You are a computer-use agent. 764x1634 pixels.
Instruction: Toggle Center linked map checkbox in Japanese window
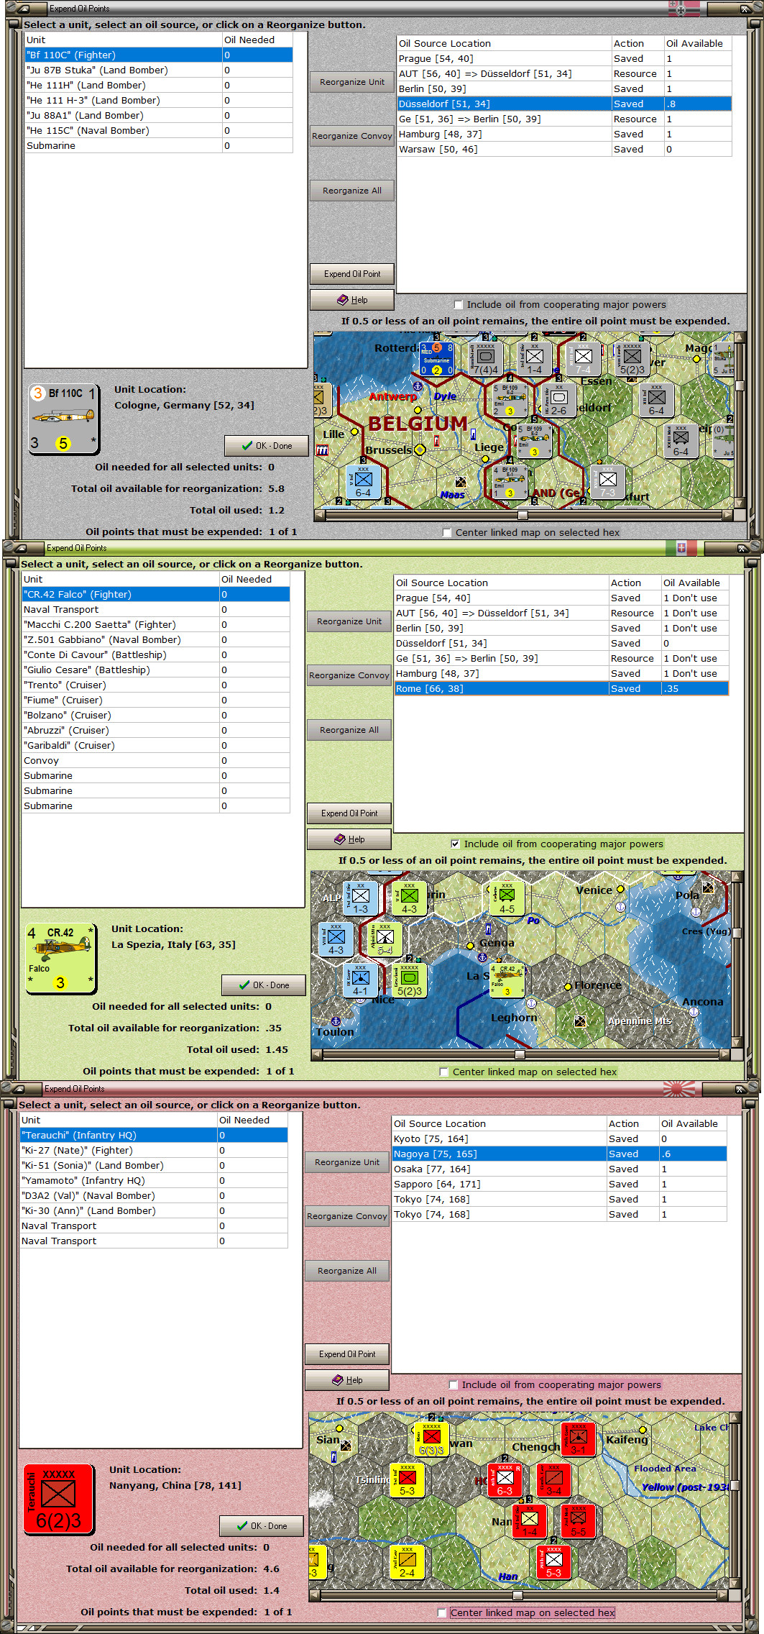click(442, 1613)
